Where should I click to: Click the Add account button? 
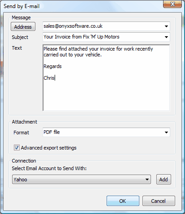163,180
